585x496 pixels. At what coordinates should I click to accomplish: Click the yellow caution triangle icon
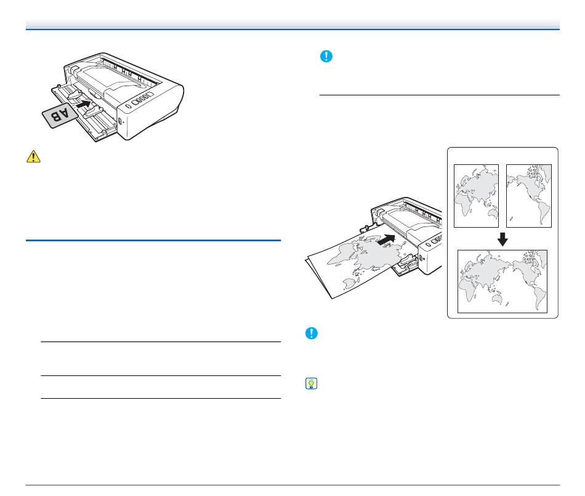[x=33, y=156]
